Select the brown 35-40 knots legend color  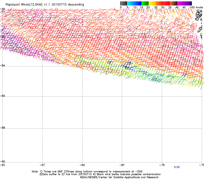174,3
